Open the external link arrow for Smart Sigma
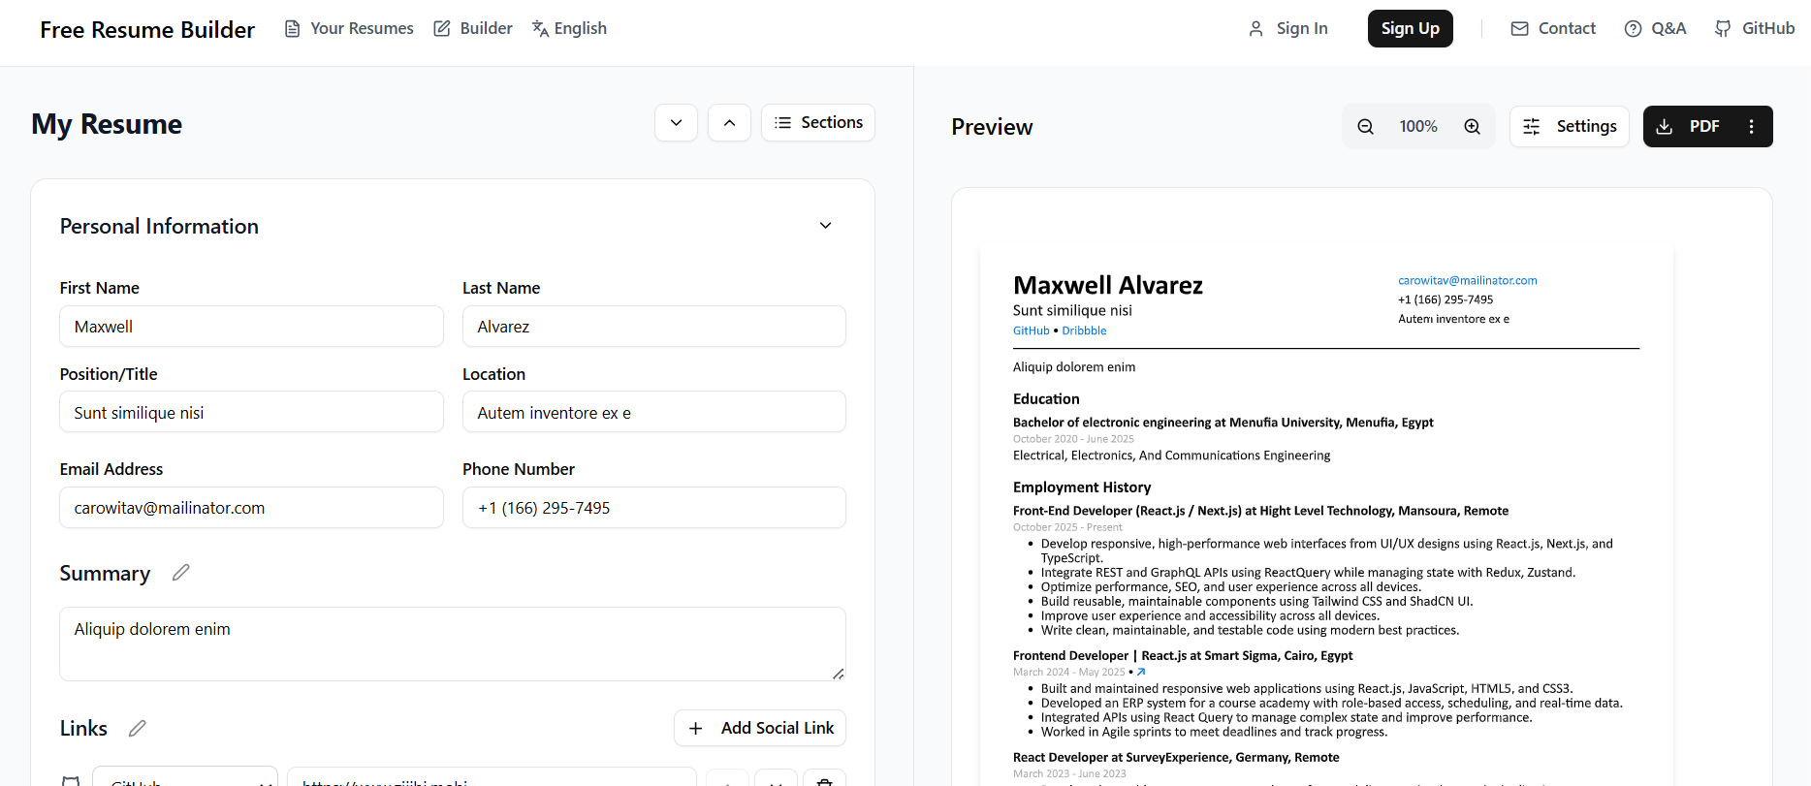 [1141, 672]
